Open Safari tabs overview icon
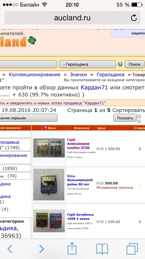The height and width of the screenshot is (259, 145). pyautogui.click(x=132, y=249)
